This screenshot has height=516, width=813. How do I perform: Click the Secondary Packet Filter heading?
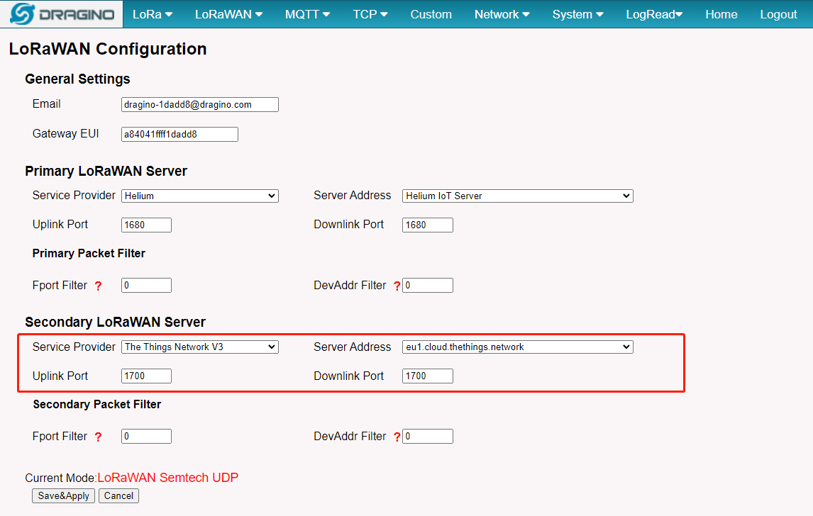pos(97,405)
